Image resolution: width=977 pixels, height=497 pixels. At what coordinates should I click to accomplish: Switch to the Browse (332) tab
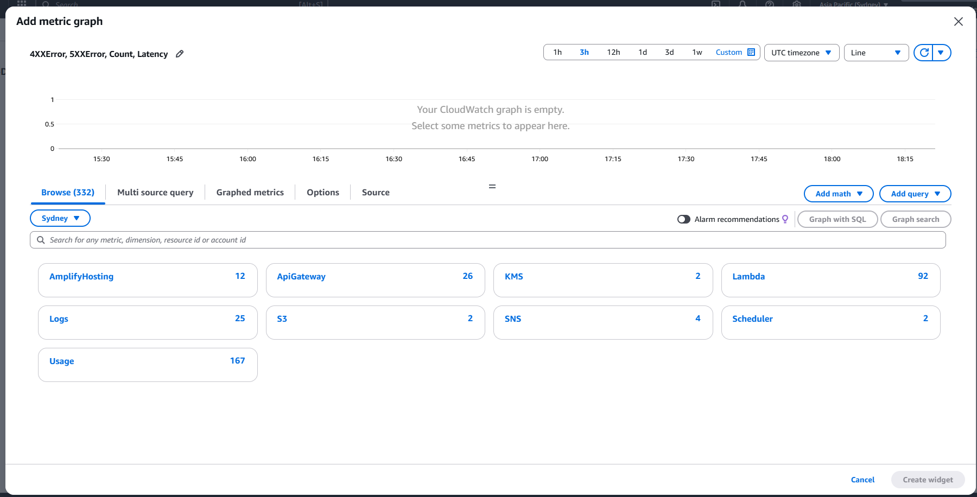click(x=68, y=193)
